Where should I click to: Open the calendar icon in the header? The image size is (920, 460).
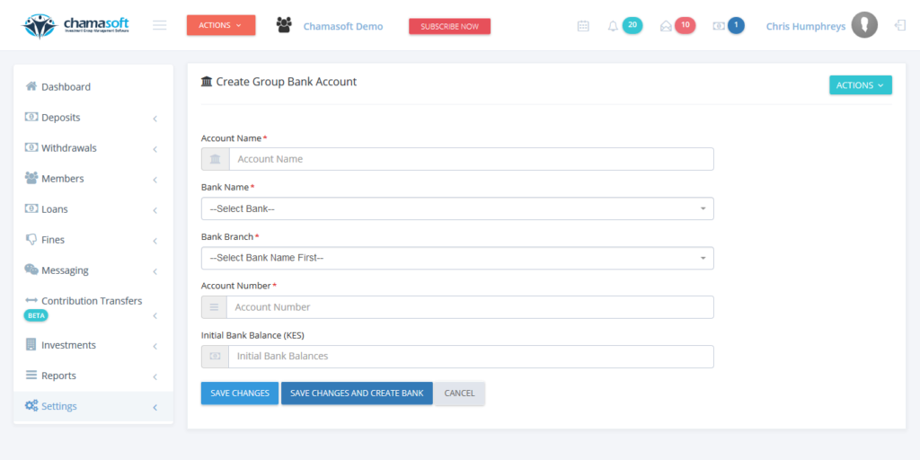coord(583,26)
